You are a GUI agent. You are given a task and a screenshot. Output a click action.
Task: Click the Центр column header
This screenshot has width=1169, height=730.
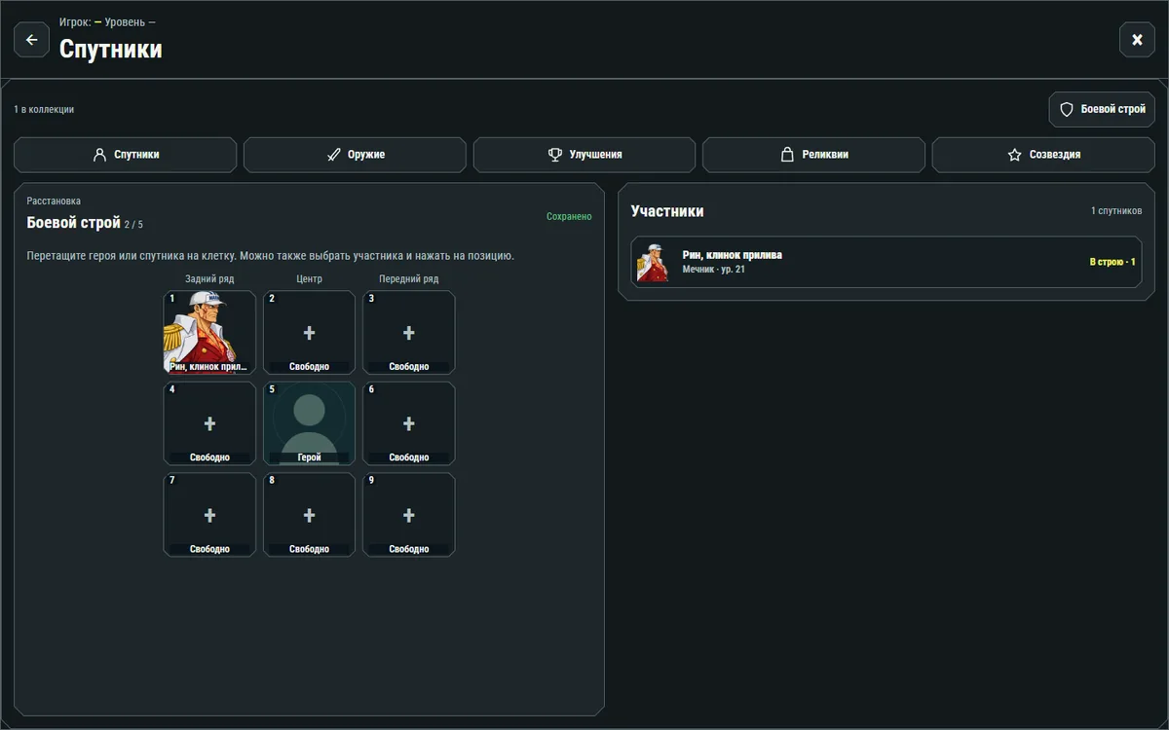(x=309, y=279)
